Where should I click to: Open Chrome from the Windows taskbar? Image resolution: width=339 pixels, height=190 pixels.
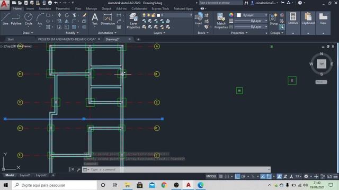pyautogui.click(x=164, y=185)
